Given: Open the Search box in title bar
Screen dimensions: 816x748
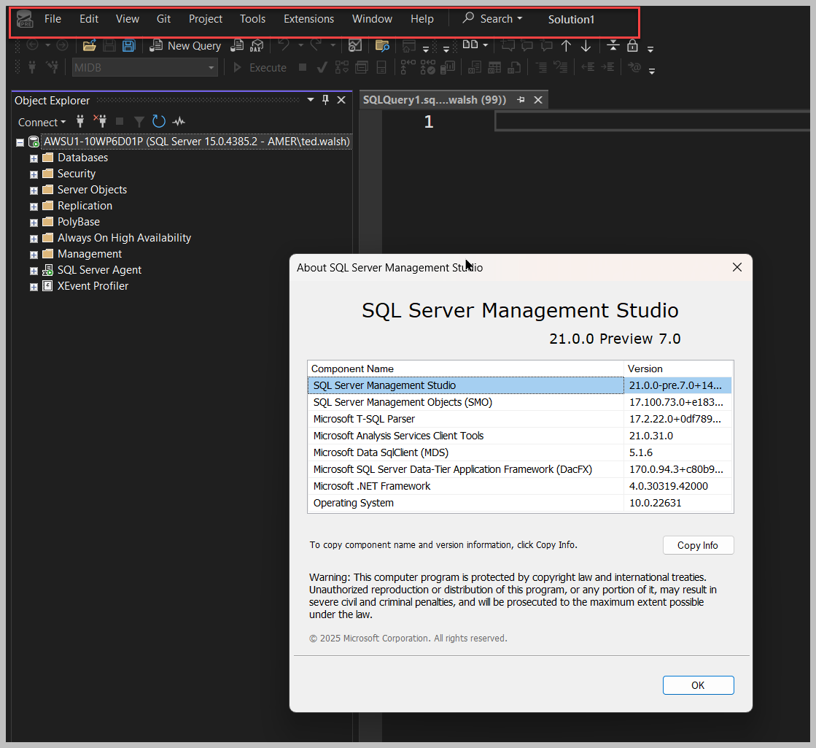Looking at the screenshot, I should tap(492, 19).
